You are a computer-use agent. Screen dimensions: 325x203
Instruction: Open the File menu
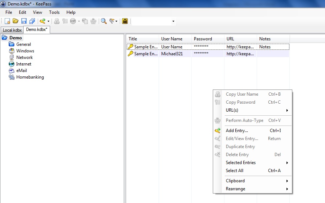click(x=9, y=12)
